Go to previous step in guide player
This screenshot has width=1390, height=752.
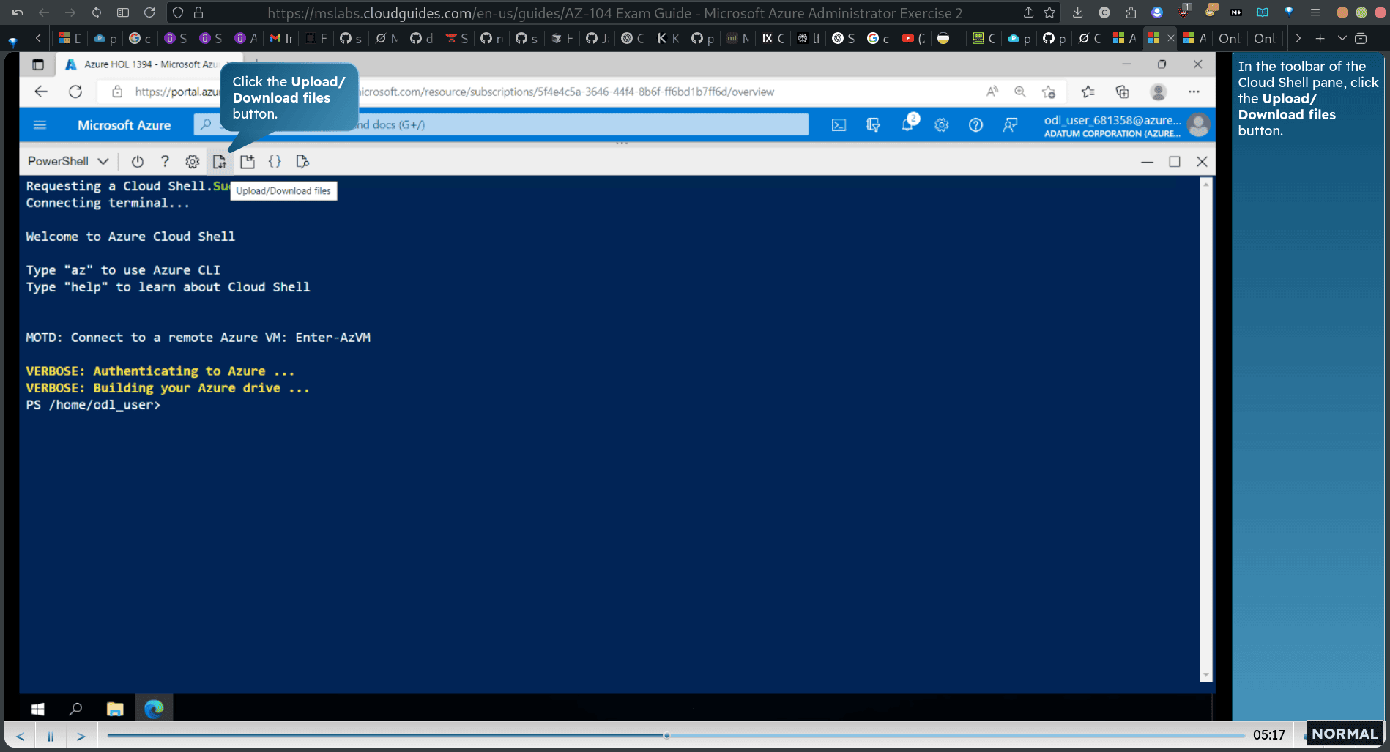20,736
